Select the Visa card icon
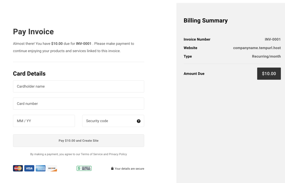The image size is (285, 183). pos(29,168)
